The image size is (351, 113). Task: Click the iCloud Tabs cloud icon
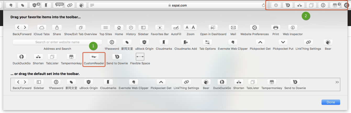(x=42, y=28)
